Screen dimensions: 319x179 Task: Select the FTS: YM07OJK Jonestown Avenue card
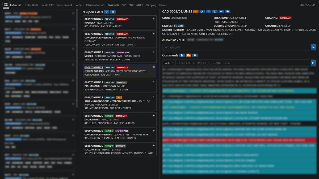pos(120,86)
